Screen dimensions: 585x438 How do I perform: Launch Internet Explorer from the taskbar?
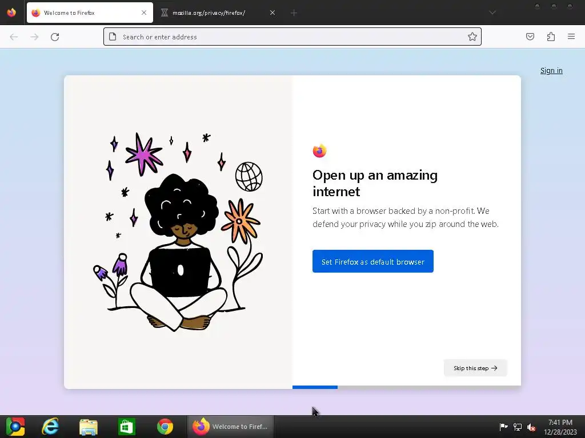50,427
